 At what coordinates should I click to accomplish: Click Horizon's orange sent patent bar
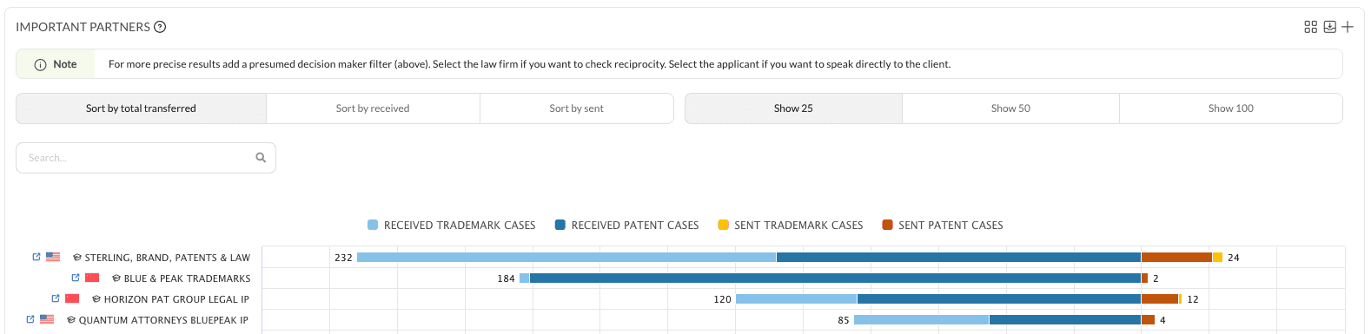pos(1160,298)
